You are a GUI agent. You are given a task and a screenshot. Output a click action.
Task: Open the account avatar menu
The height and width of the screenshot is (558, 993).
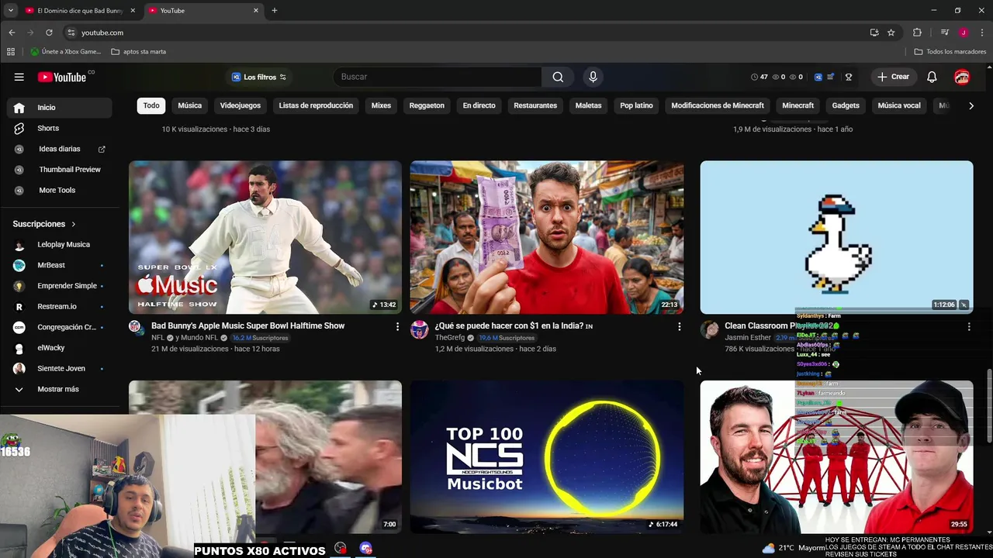(962, 77)
